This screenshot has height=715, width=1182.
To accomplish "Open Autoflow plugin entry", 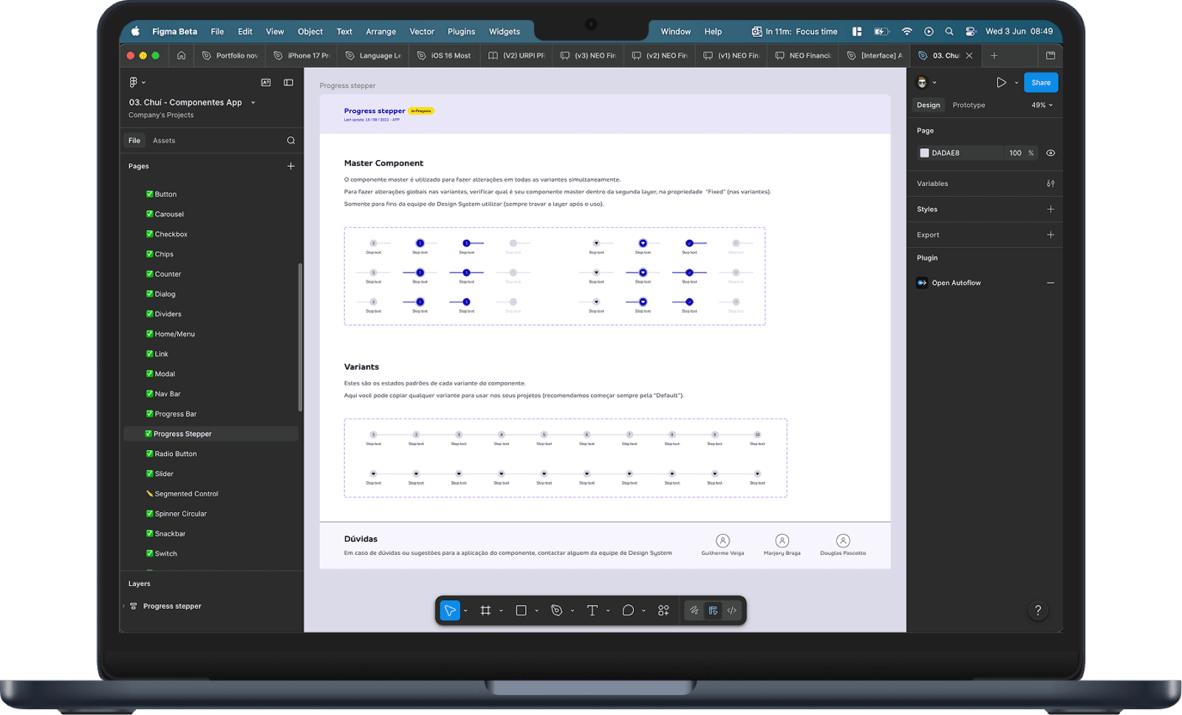I will click(956, 283).
